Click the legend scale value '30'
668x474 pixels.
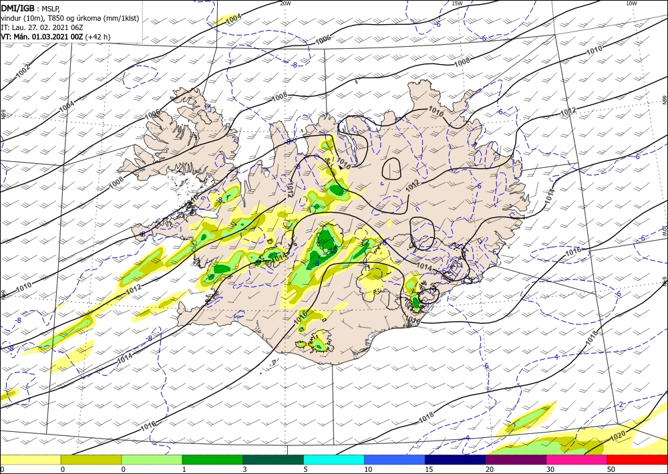(550, 470)
